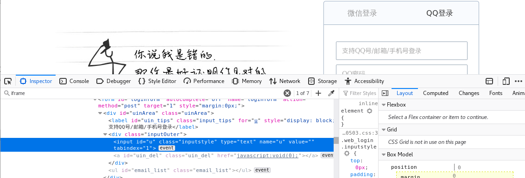This screenshot has width=525, height=178.
Task: Open the Accessibility panel
Action: [364, 81]
